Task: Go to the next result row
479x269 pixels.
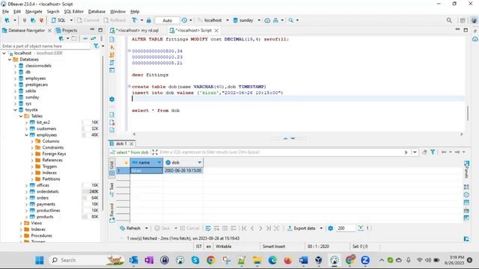Action: coord(260,228)
